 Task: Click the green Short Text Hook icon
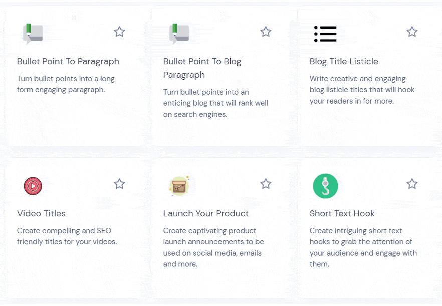[x=325, y=186]
